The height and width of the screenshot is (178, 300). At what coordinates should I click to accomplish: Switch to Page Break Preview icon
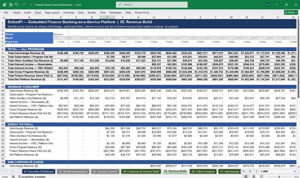pyautogui.click(x=262, y=177)
